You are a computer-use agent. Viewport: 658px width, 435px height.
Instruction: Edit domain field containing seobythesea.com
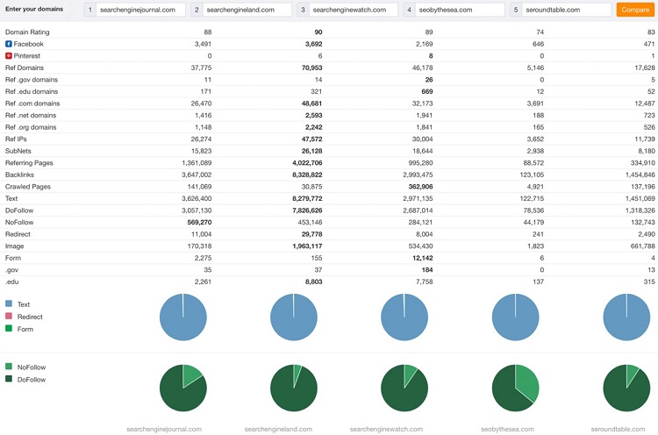pyautogui.click(x=460, y=10)
